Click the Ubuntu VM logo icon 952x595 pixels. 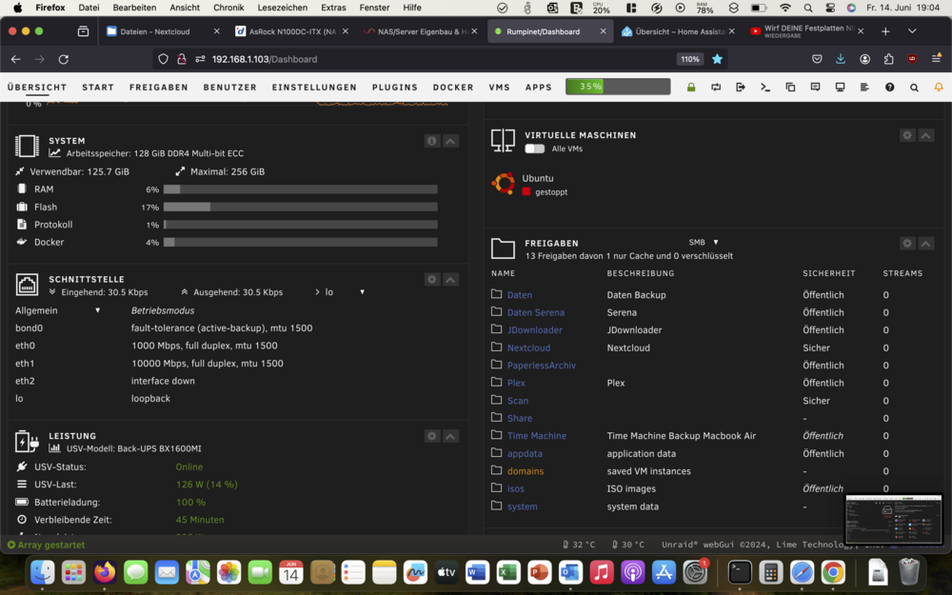click(x=504, y=184)
